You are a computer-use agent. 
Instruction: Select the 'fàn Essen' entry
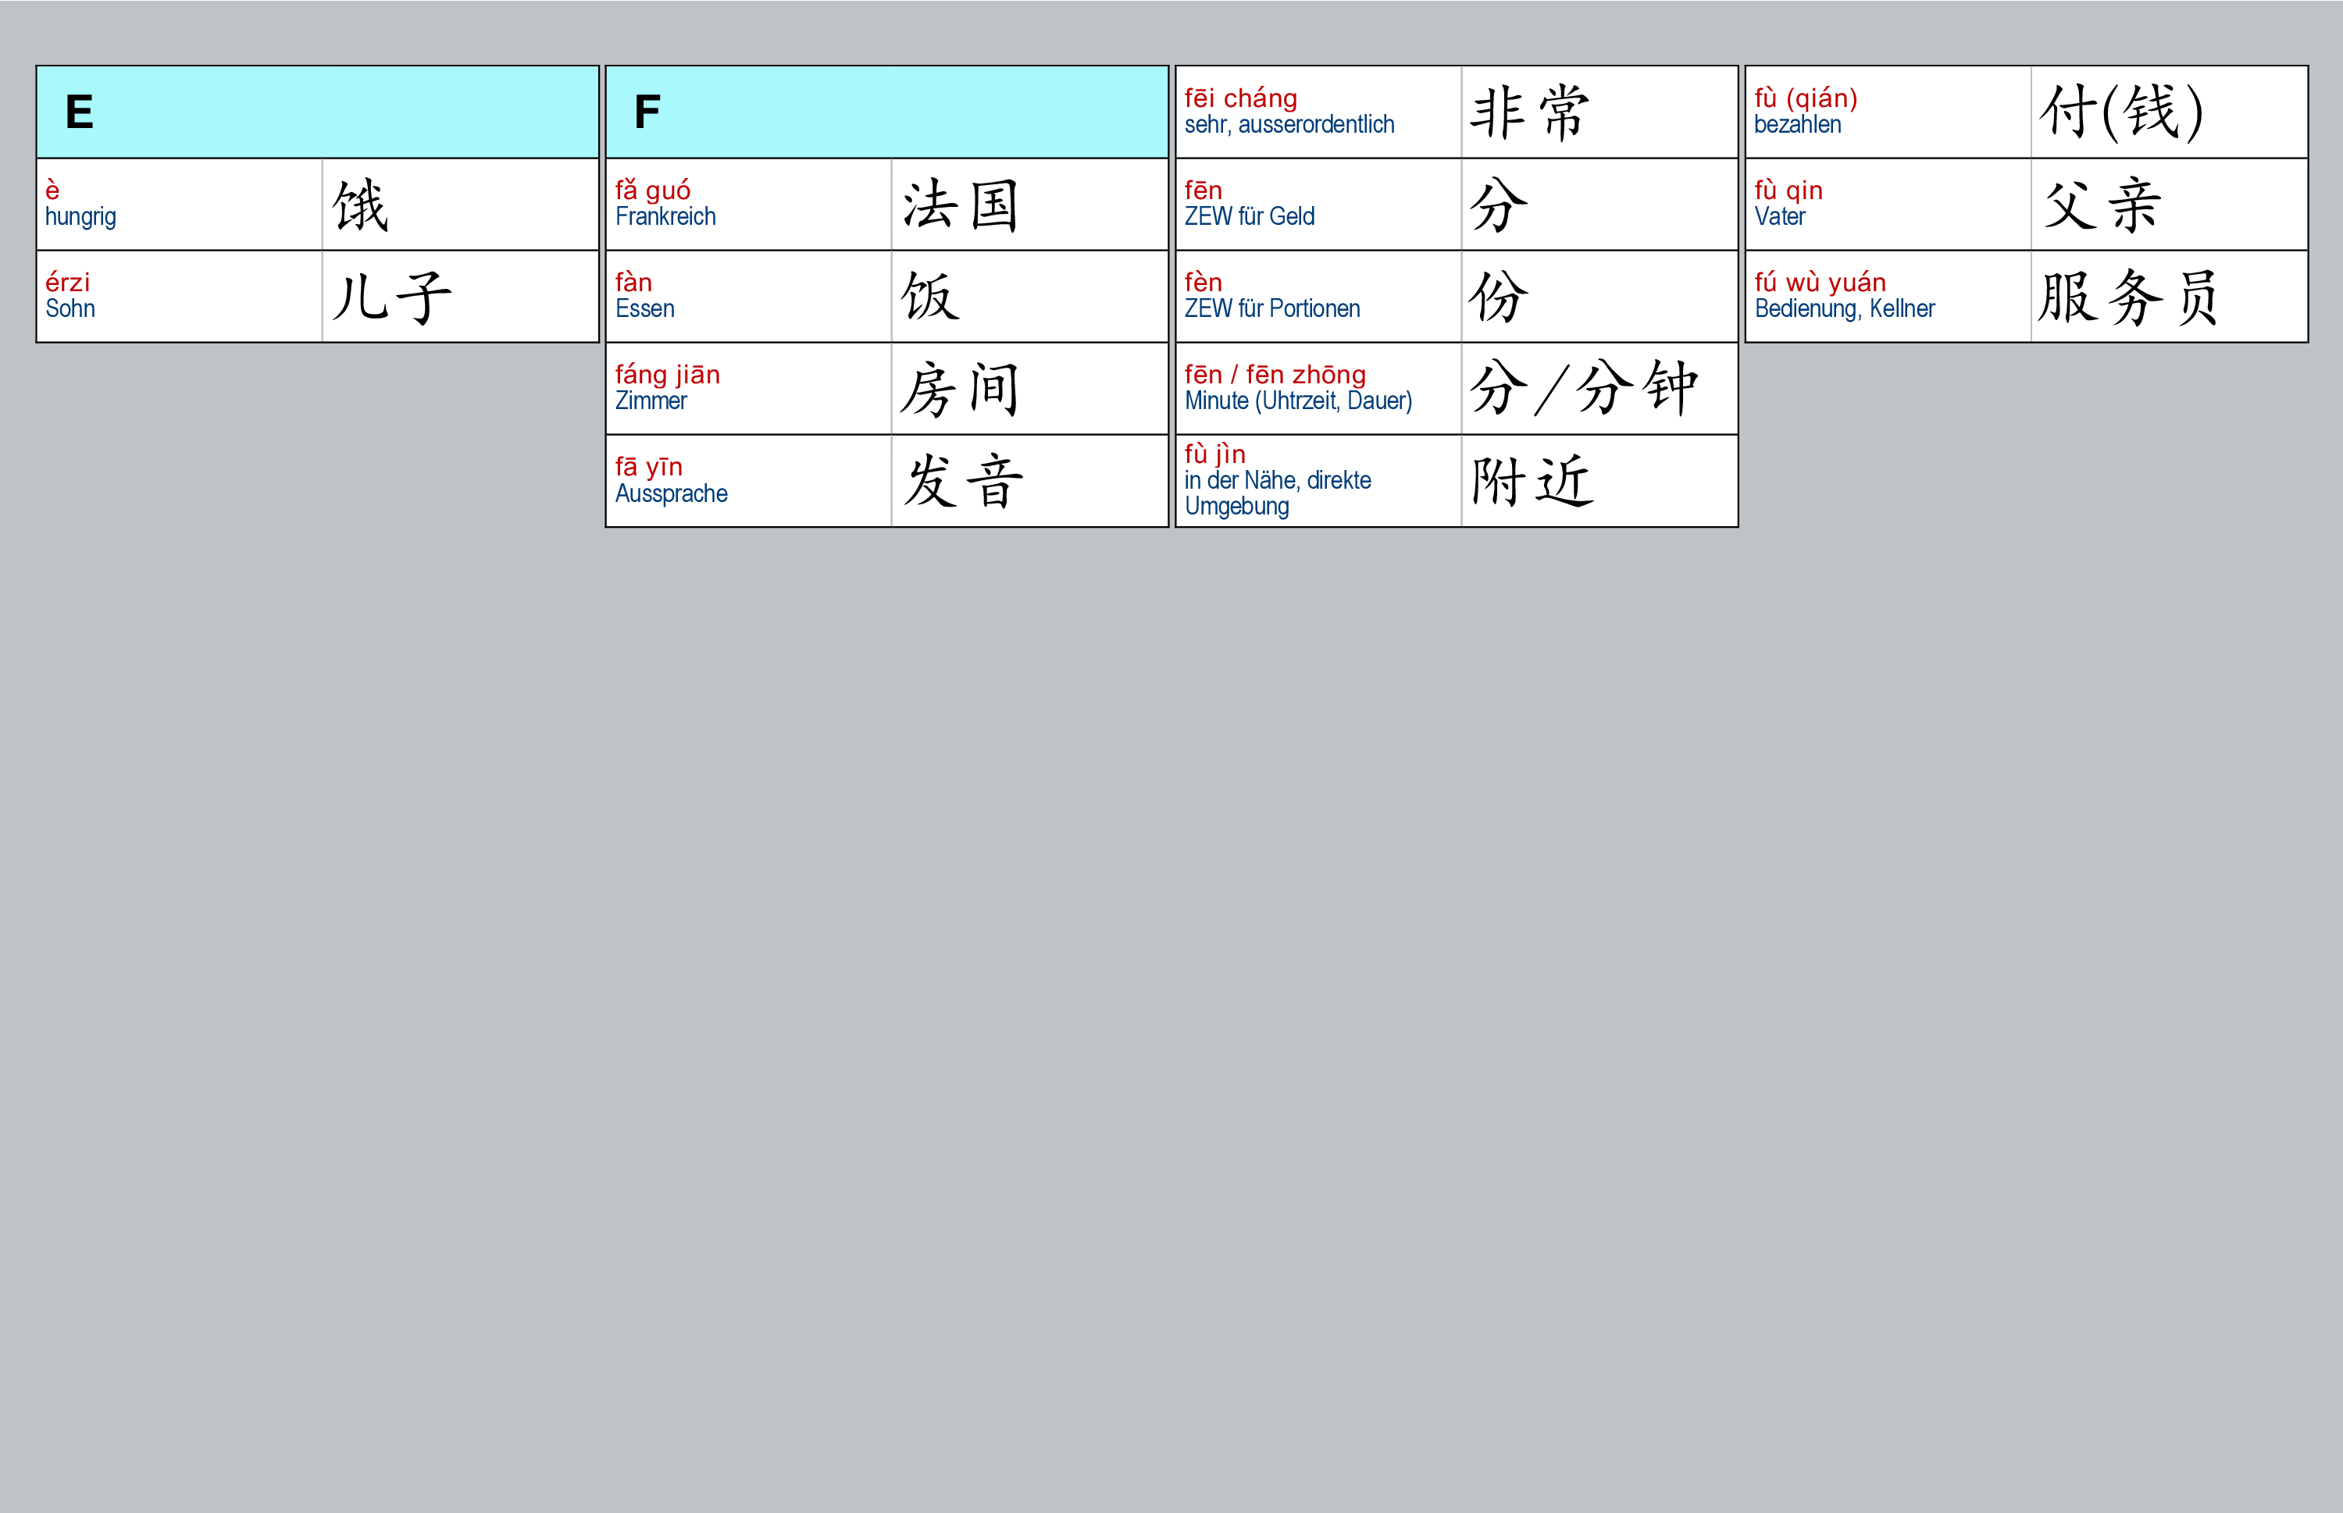click(748, 296)
